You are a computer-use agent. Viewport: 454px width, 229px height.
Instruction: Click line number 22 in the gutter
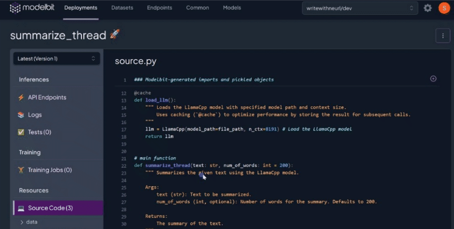123,166
